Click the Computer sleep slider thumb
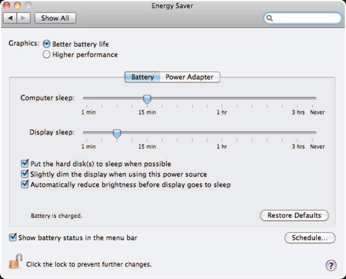Image resolution: width=346 pixels, height=279 pixels. point(147,99)
